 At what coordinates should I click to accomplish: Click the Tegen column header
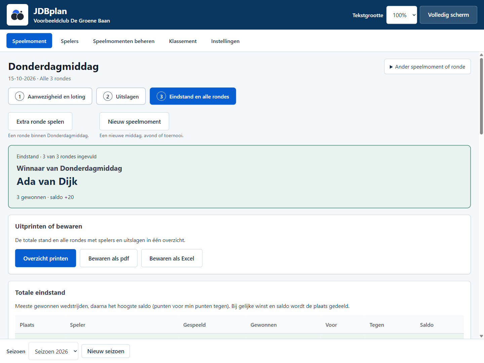377,325
